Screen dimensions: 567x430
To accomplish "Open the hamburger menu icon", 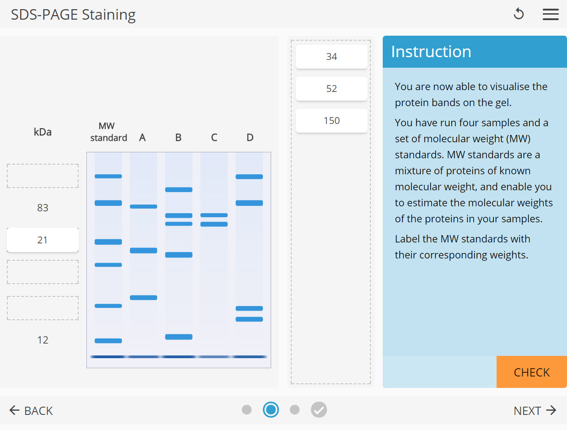I will [x=551, y=14].
